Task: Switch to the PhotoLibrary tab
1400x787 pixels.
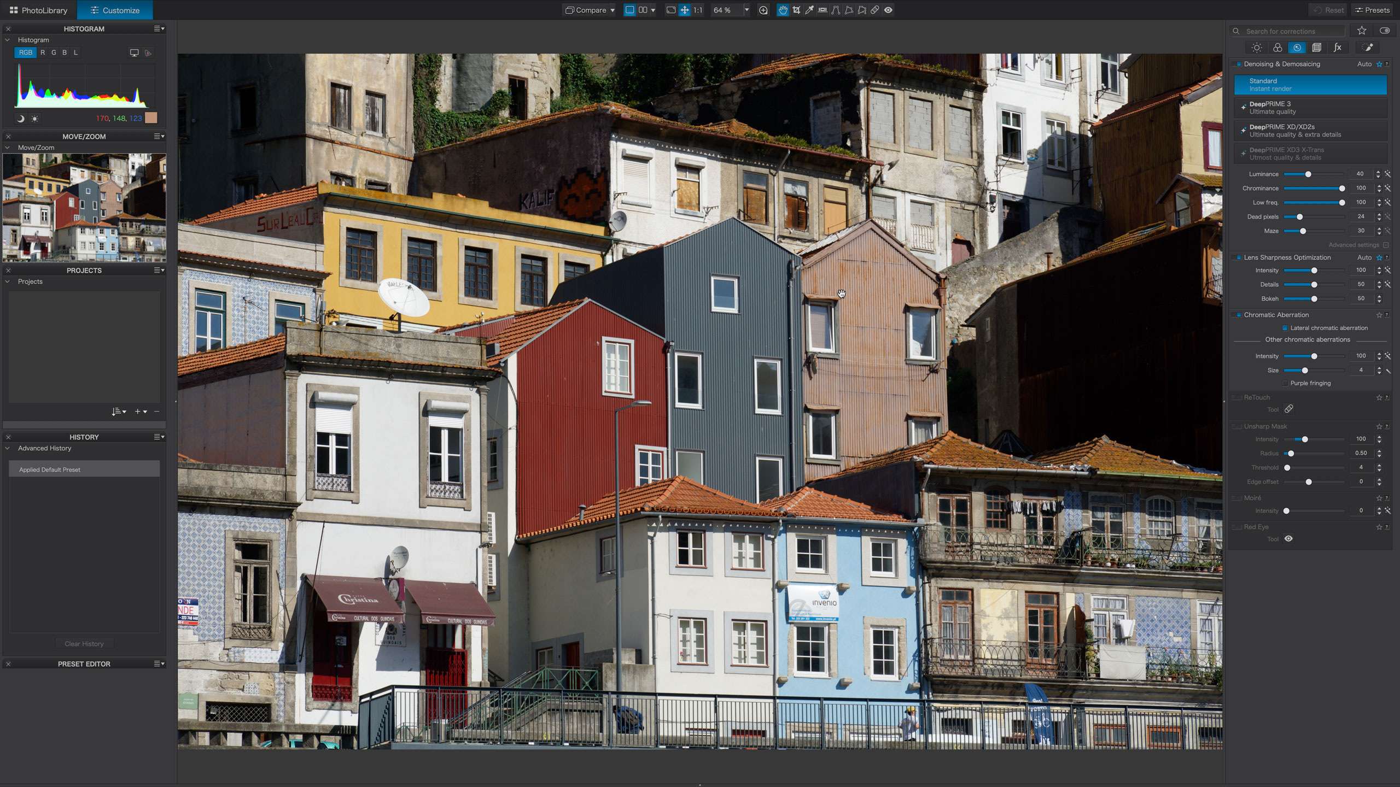Action: (38, 10)
